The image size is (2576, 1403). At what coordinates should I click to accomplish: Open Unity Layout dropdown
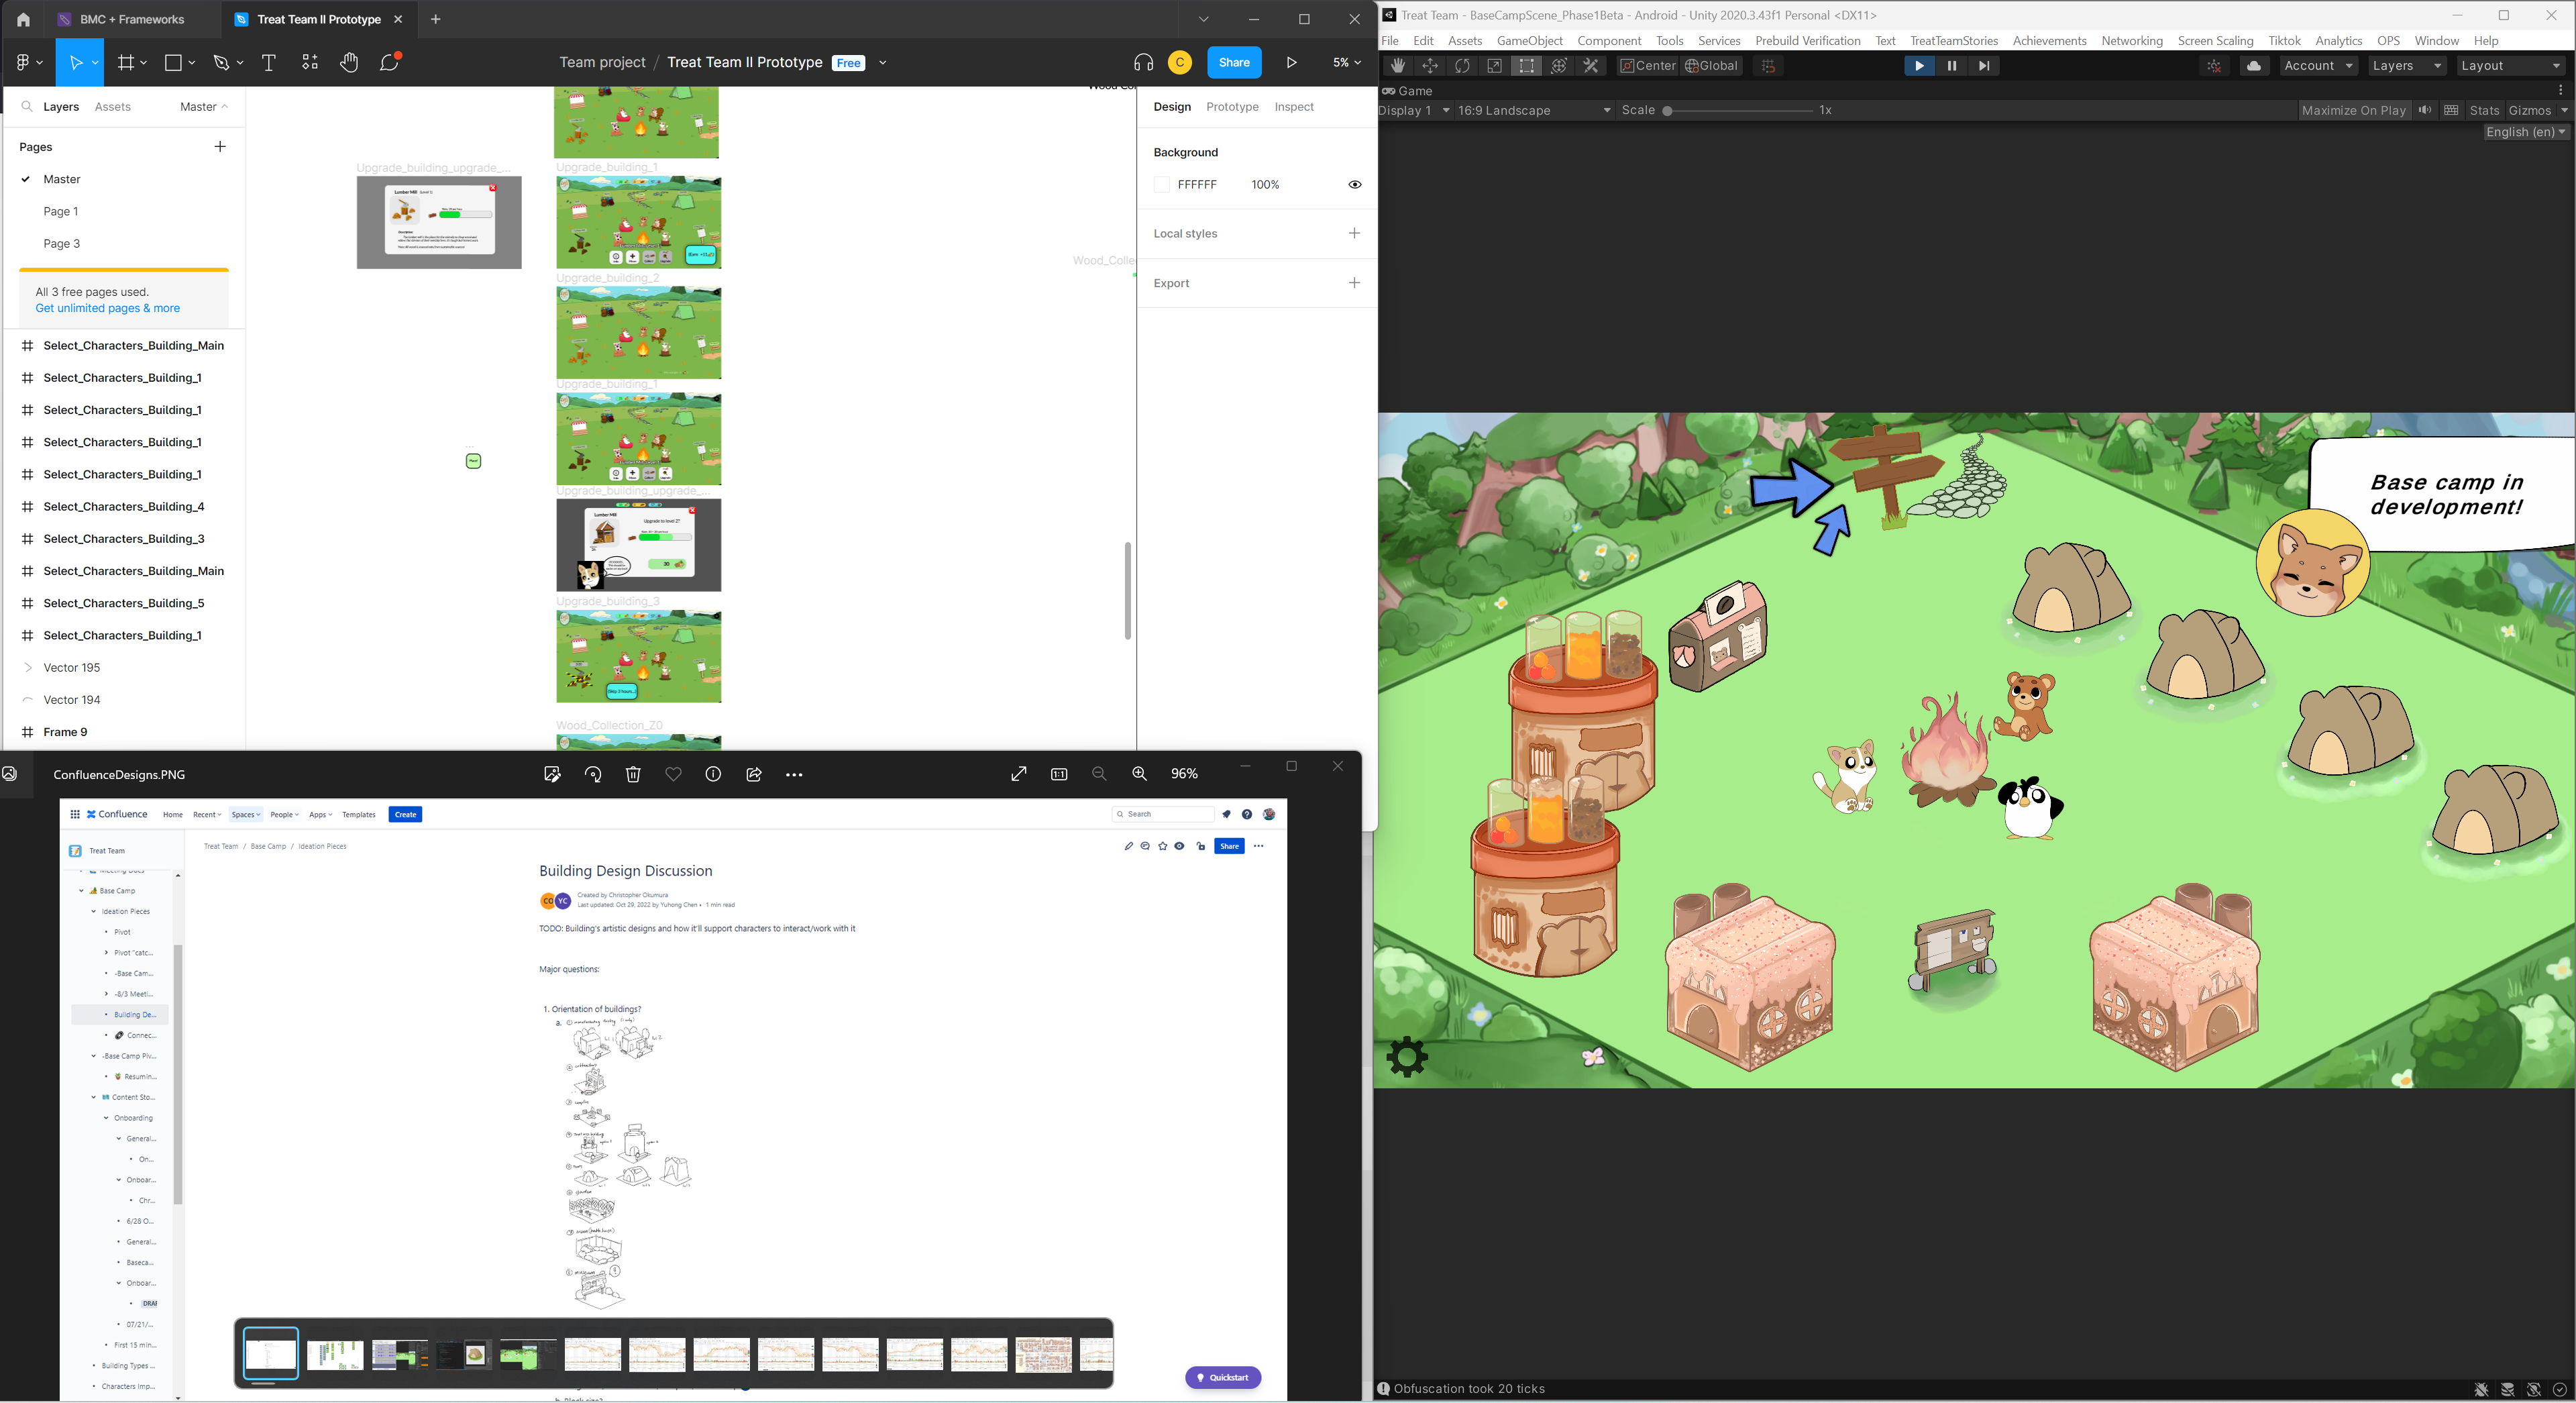2511,66
